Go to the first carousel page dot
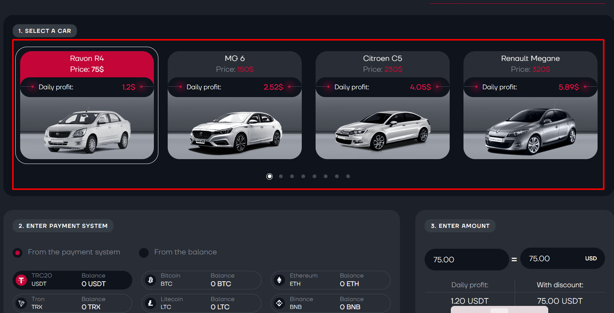This screenshot has width=614, height=313. pos(270,176)
